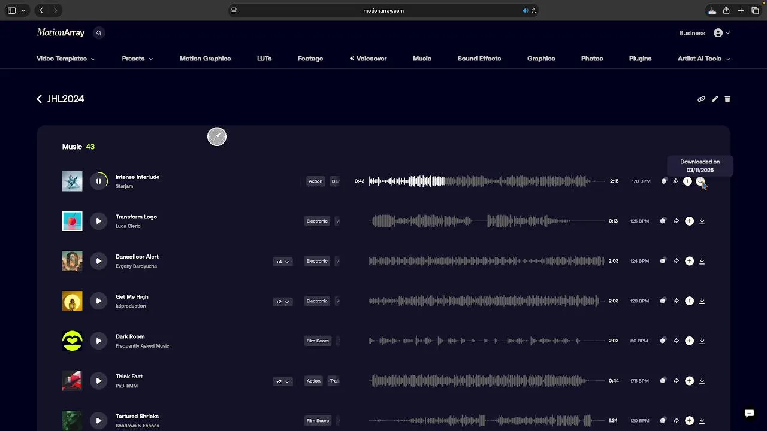Viewport: 767px width, 431px height.
Task: Seek within the Transform Logo waveform
Action: [x=487, y=221]
